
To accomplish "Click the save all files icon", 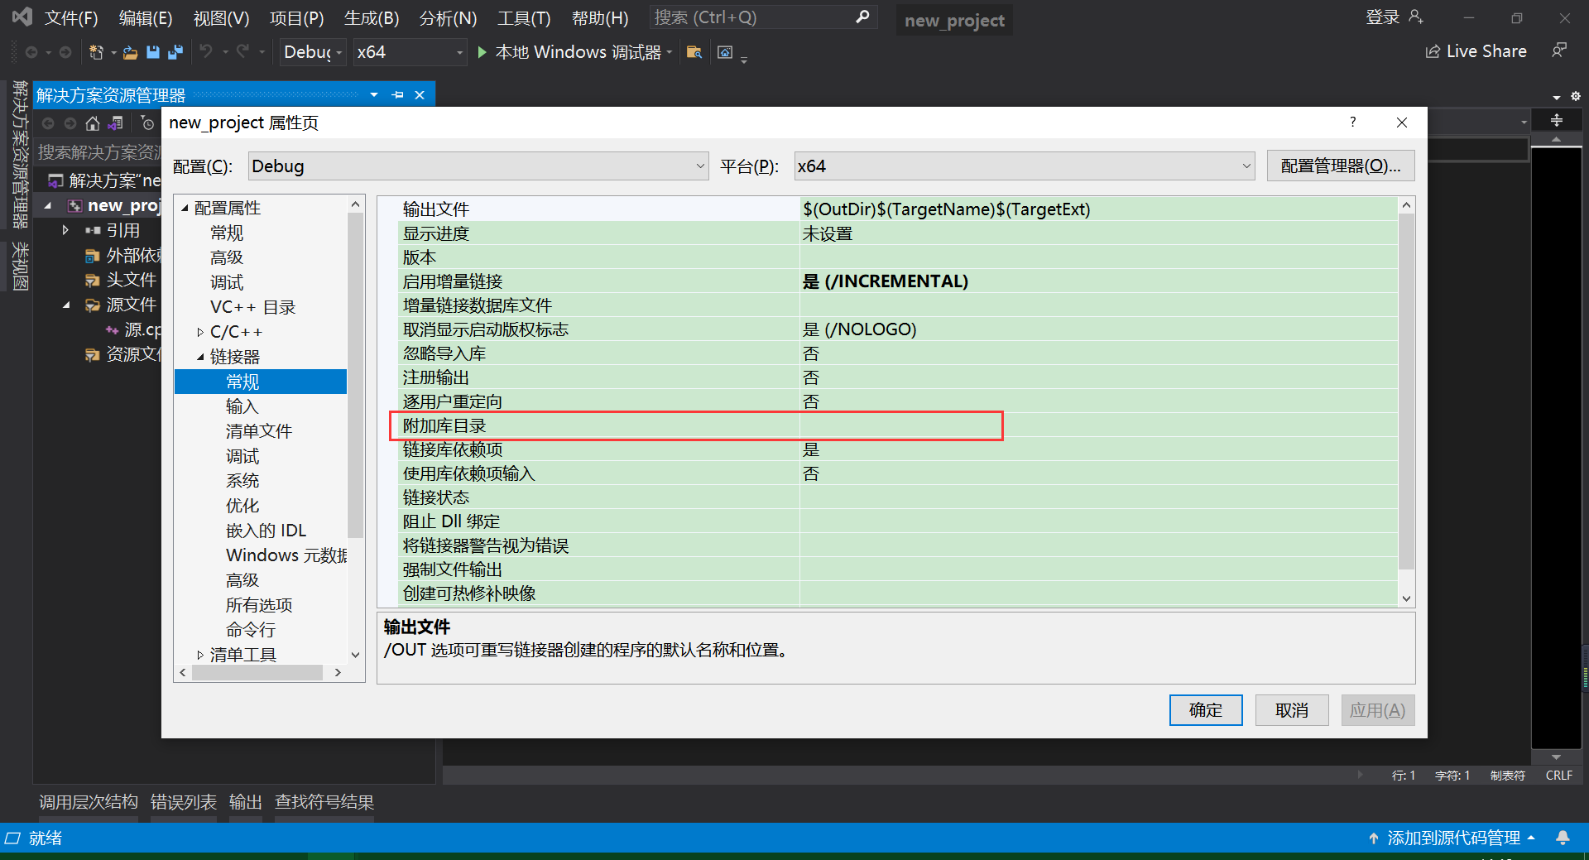I will point(175,52).
